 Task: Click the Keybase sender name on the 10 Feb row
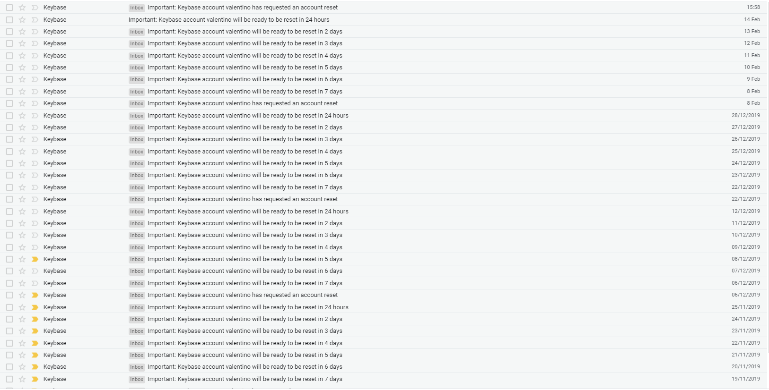tap(54, 67)
